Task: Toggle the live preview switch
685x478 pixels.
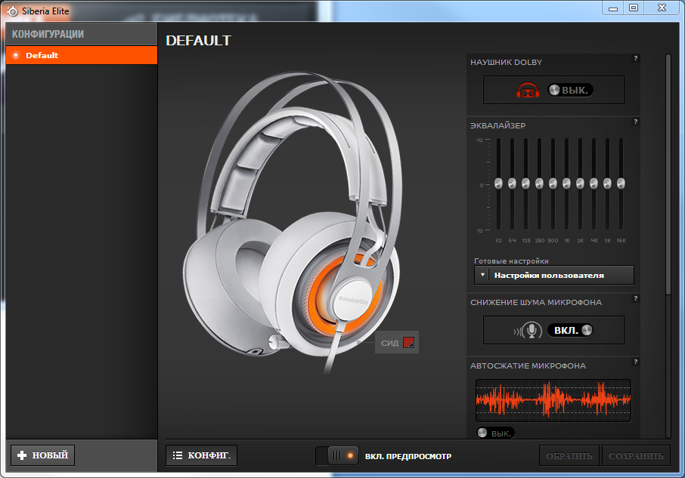Action: (x=337, y=456)
